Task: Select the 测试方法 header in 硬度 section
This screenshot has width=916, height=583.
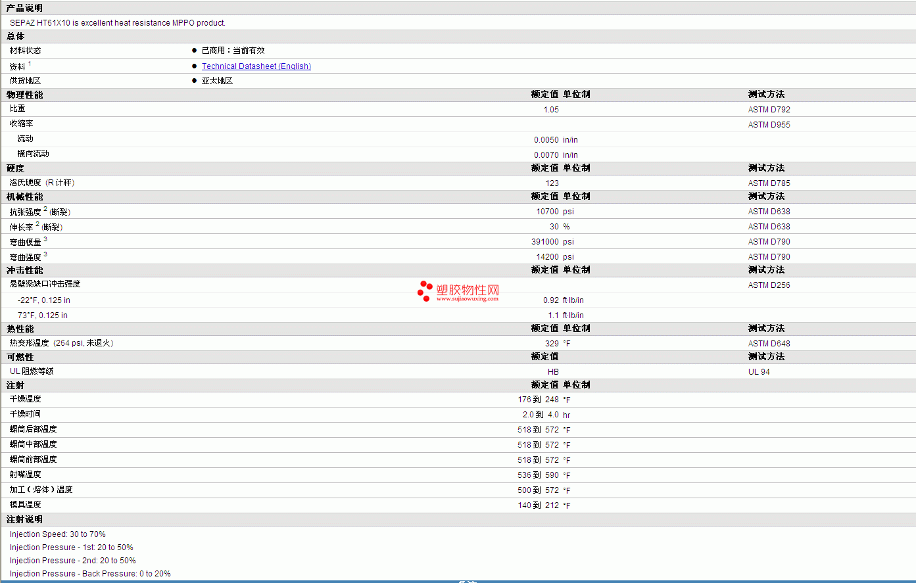Action: pyautogui.click(x=766, y=168)
